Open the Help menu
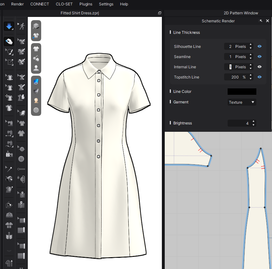This screenshot has width=272, height=269. [124, 4]
